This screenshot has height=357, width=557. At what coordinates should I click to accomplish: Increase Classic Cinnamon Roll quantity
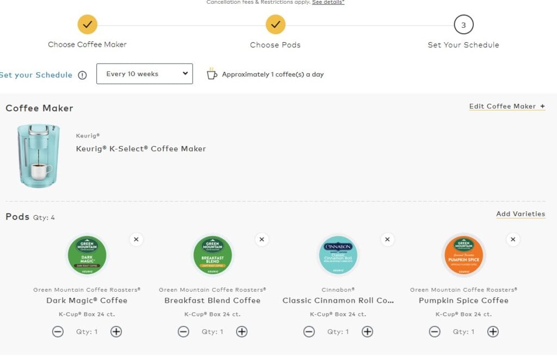click(367, 331)
